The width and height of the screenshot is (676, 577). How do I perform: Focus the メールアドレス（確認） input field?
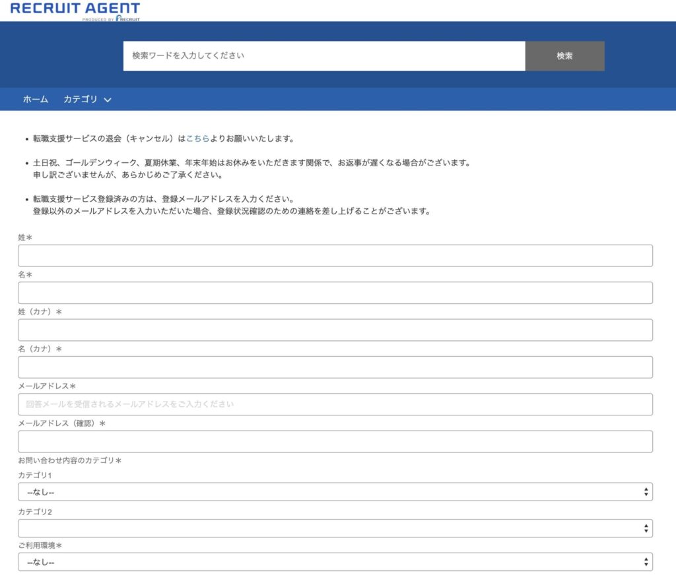pos(335,441)
